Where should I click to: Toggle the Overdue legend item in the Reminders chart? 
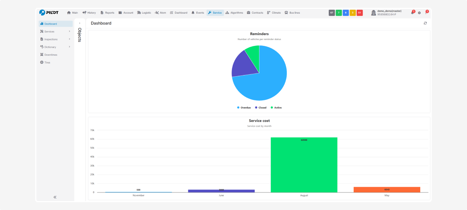244,107
